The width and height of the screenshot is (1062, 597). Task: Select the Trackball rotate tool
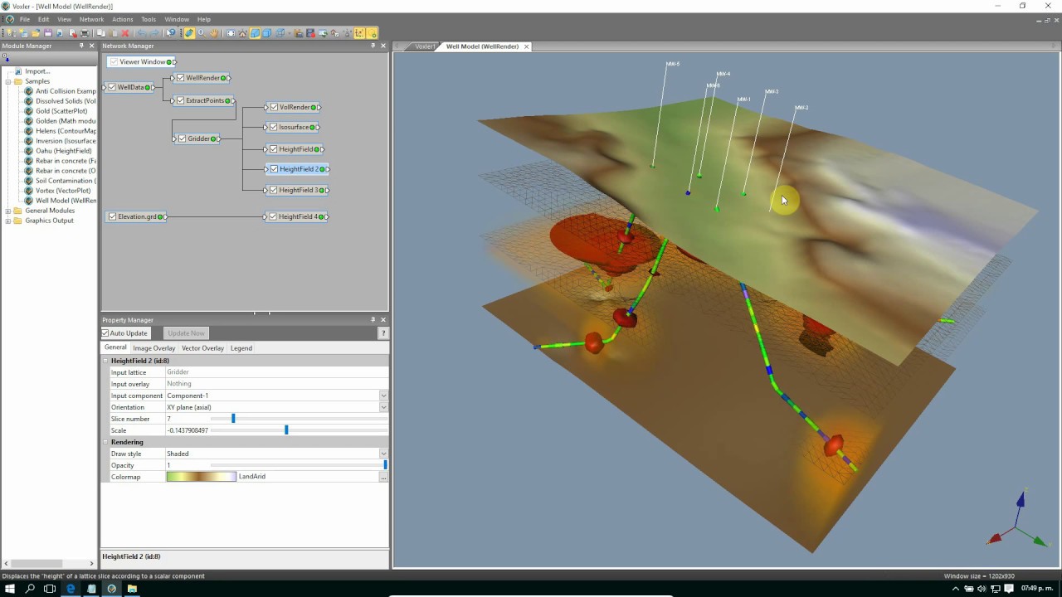[x=189, y=33]
